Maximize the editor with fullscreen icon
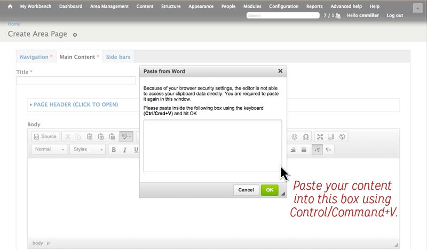427x250 pixels. pyautogui.click(x=319, y=136)
